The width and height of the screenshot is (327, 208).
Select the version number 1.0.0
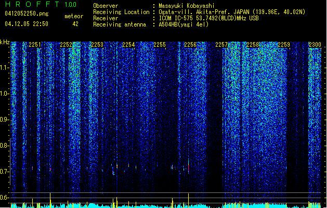(x=71, y=5)
